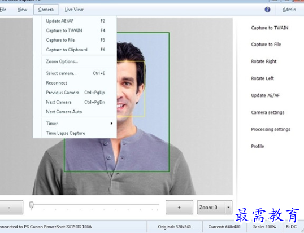
Task: Open the blue help question mark icon
Action: coord(267,10)
